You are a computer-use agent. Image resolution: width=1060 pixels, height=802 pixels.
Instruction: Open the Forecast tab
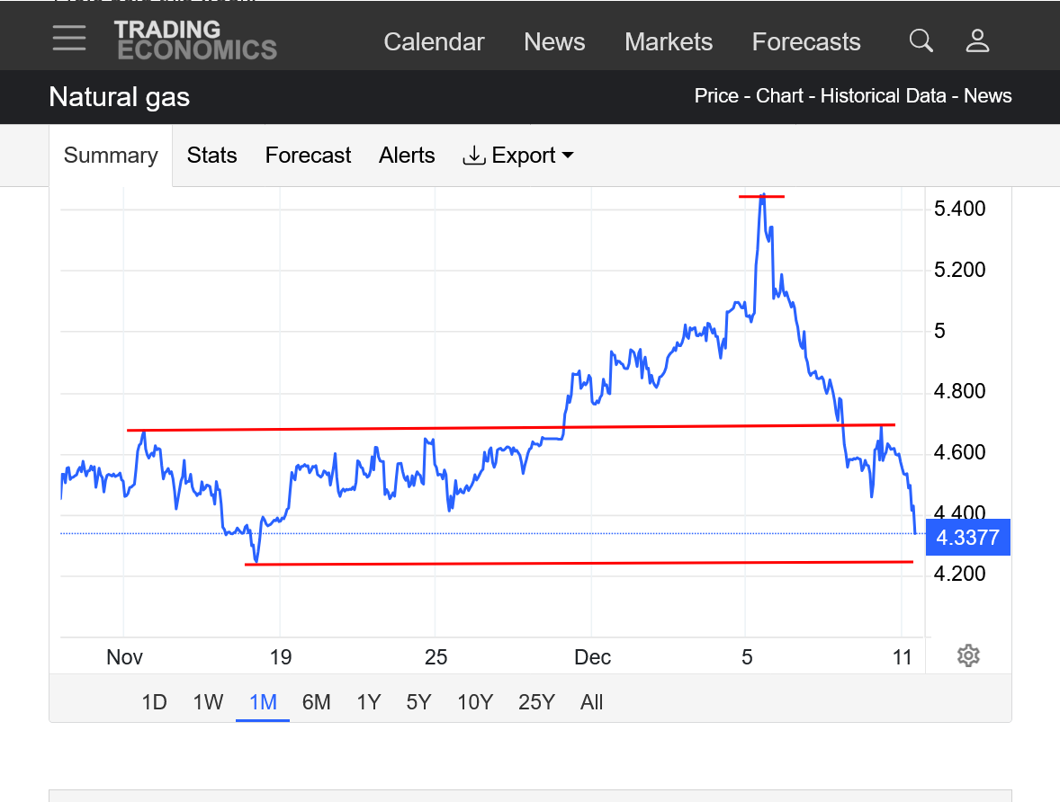pyautogui.click(x=308, y=156)
